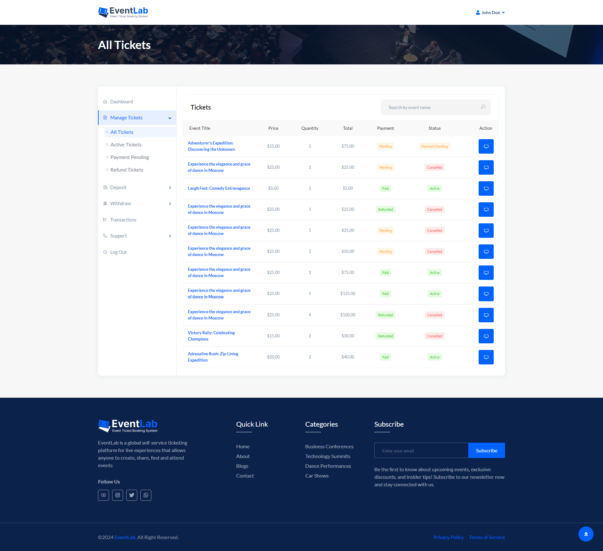
Task: Click the email address input field
Action: [421, 450]
